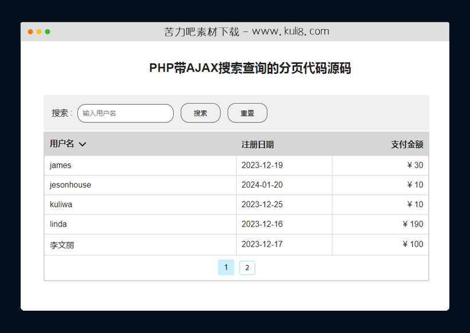Select page 1 in pagination
Screen dimensions: 470x333
(x=226, y=267)
